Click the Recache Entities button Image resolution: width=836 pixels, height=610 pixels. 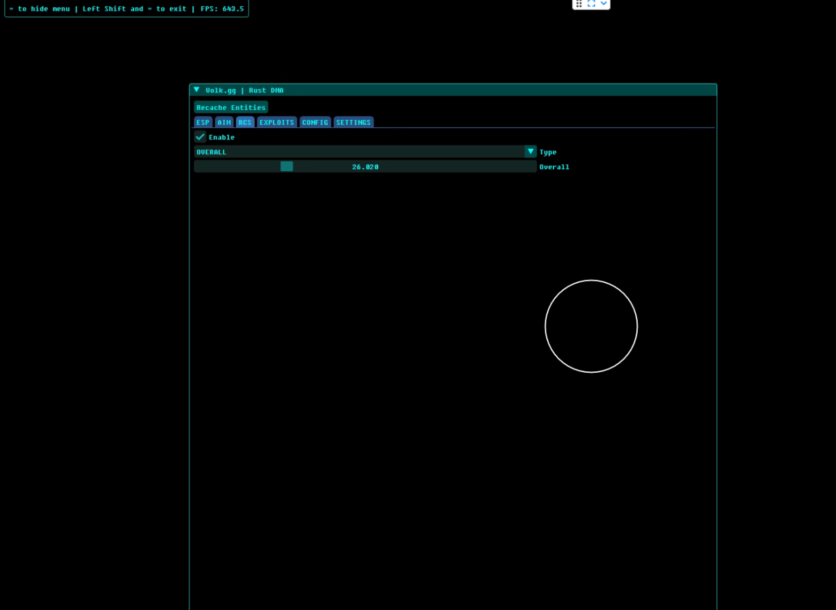pyautogui.click(x=231, y=107)
